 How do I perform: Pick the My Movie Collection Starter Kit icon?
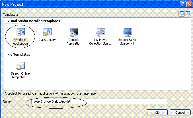pyautogui.click(x=100, y=32)
